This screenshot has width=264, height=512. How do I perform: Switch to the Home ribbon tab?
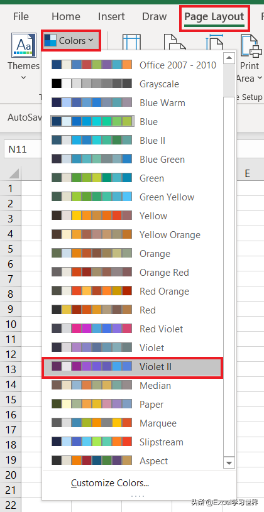coord(66,16)
